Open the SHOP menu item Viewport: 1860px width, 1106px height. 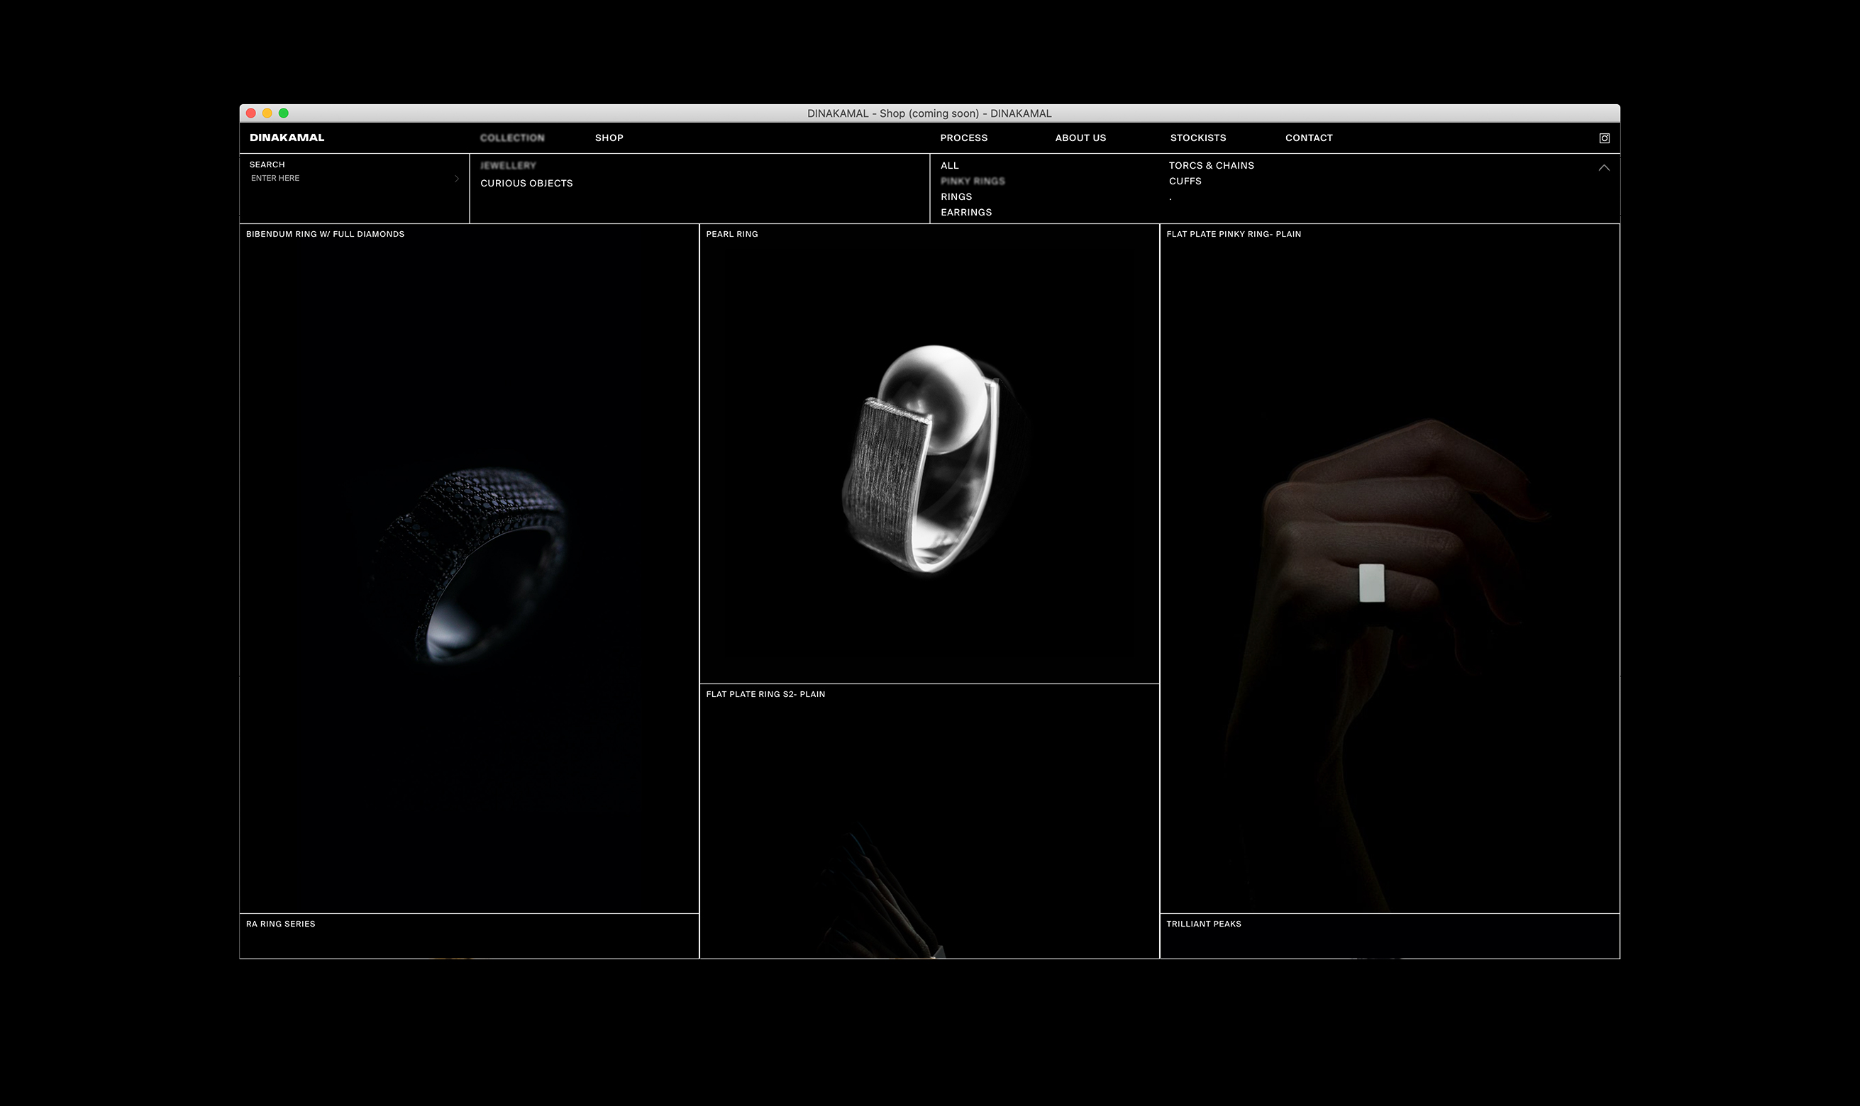pyautogui.click(x=609, y=138)
